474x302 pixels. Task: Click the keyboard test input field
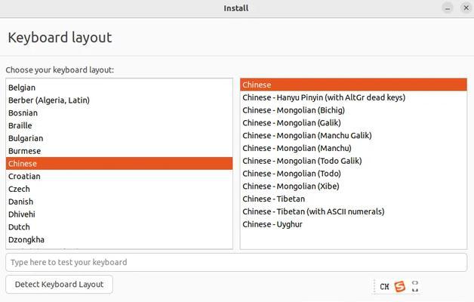pyautogui.click(x=236, y=262)
